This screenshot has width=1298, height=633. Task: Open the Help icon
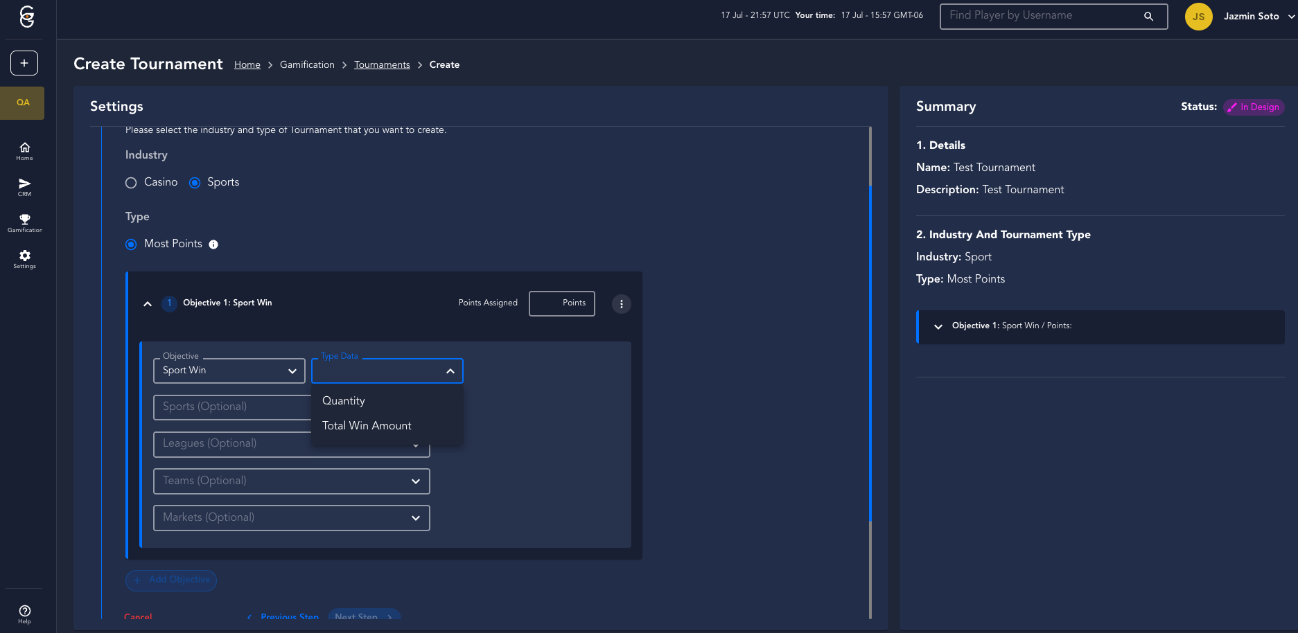(24, 614)
